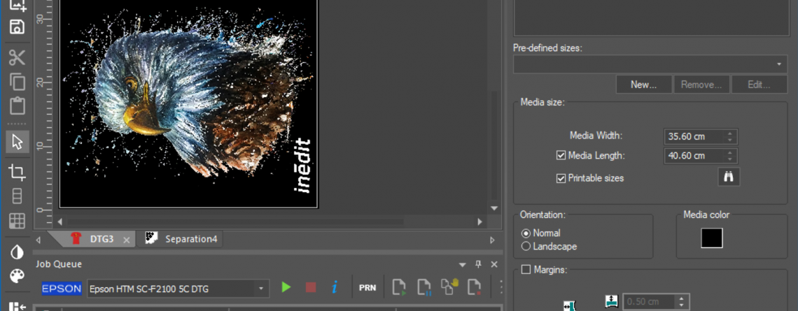Image resolution: width=798 pixels, height=311 pixels.
Task: Activate the arrow Selection tool
Action: (17, 142)
